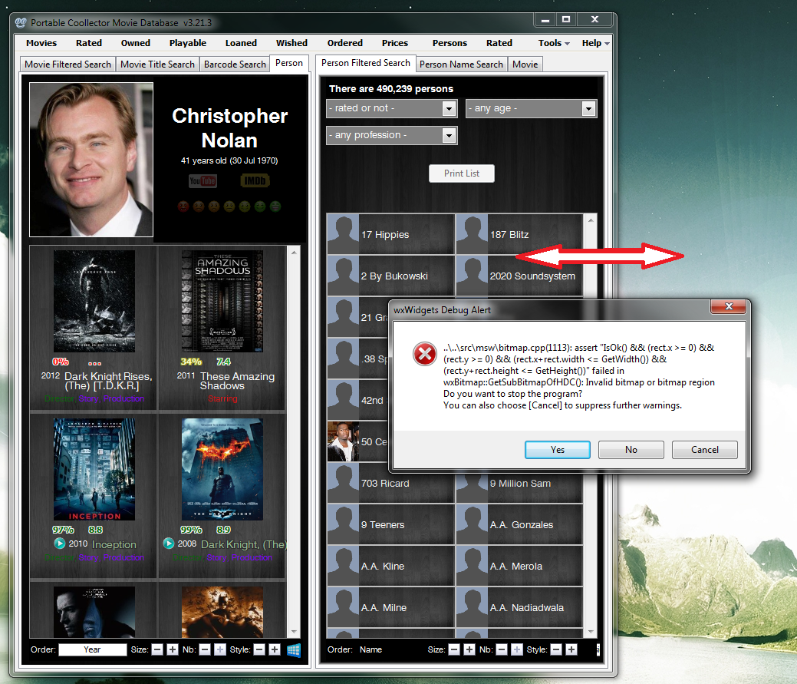Image resolution: width=797 pixels, height=684 pixels.
Task: Open Christopher Nolan's IMDb link icon
Action: [x=255, y=180]
